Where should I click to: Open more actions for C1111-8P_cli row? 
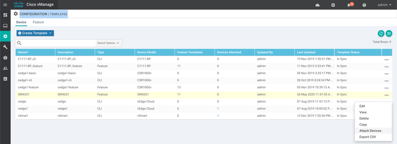point(386,60)
